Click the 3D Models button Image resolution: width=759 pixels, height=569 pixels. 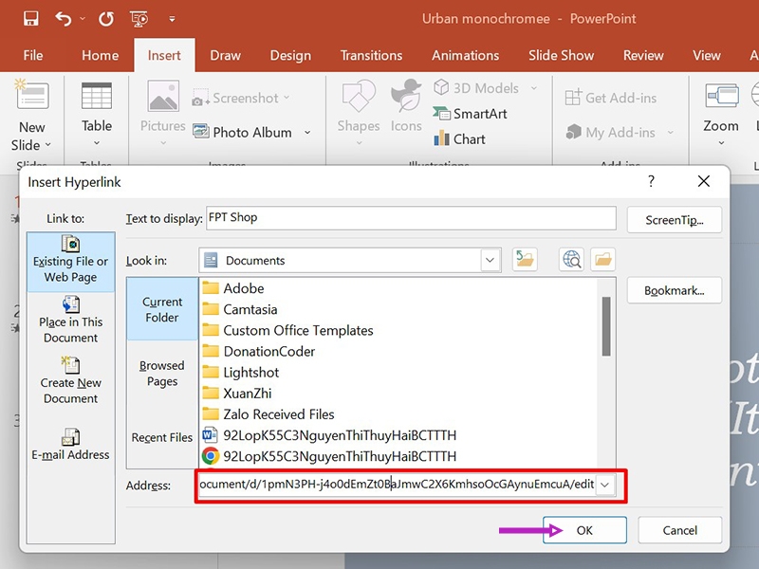click(x=476, y=88)
